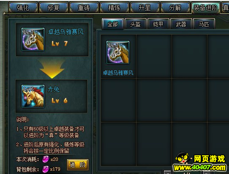Filter equipment by 武器
This screenshot has height=174, width=229.
pos(181,24)
